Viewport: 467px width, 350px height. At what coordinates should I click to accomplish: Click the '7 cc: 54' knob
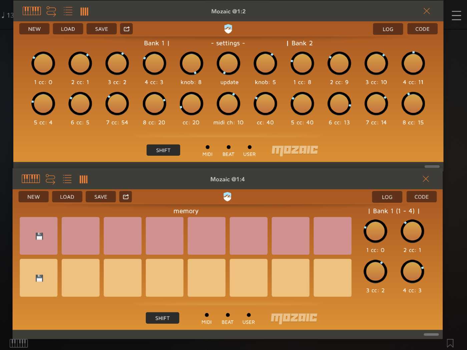coord(117,104)
